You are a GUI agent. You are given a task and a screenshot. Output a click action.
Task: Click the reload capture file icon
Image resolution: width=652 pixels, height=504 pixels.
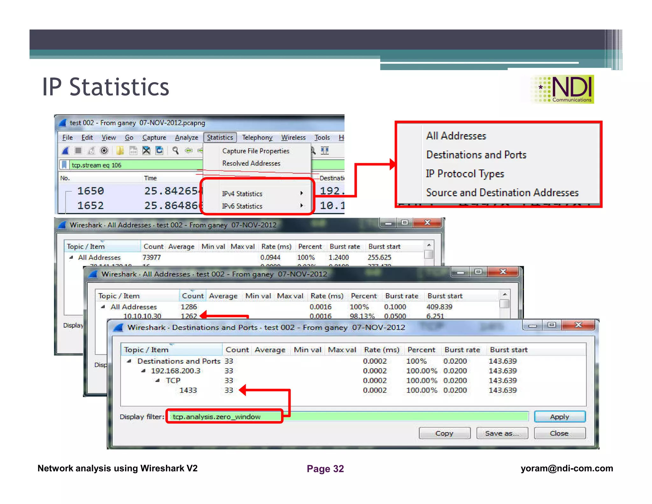(x=159, y=150)
